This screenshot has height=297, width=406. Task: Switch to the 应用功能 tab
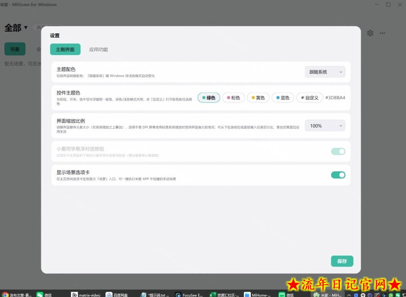tap(98, 50)
